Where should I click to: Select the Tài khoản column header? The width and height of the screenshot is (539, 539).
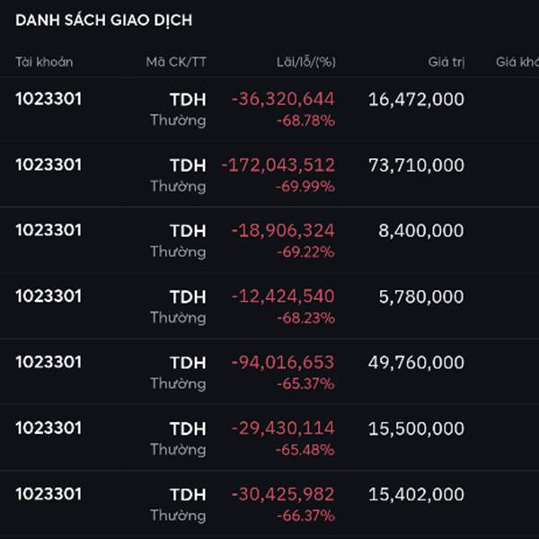coord(44,62)
